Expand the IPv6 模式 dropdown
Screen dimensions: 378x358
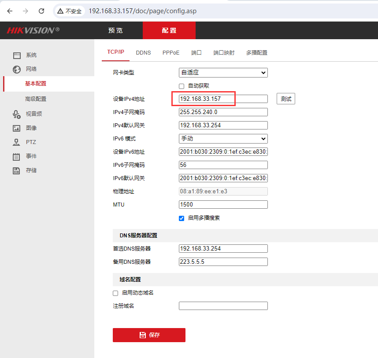pos(223,139)
